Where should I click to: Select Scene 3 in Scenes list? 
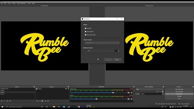tap(18, 94)
